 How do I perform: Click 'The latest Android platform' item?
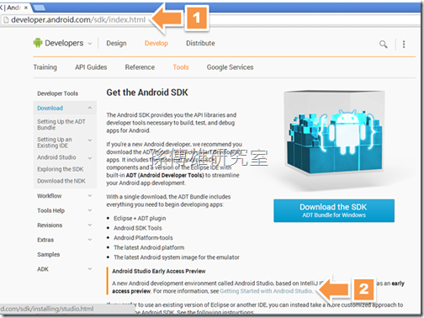pos(149,247)
